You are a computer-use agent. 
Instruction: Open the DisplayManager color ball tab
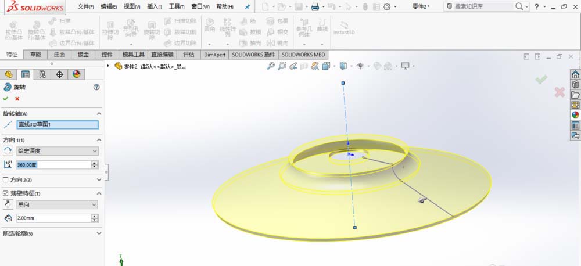click(x=76, y=74)
